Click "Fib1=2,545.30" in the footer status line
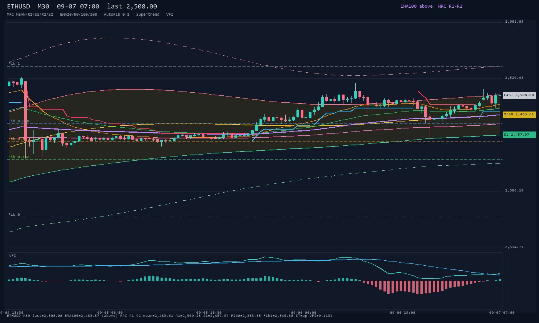Image resolution: width=539 pixels, height=323 pixels. pyautogui.click(x=278, y=316)
